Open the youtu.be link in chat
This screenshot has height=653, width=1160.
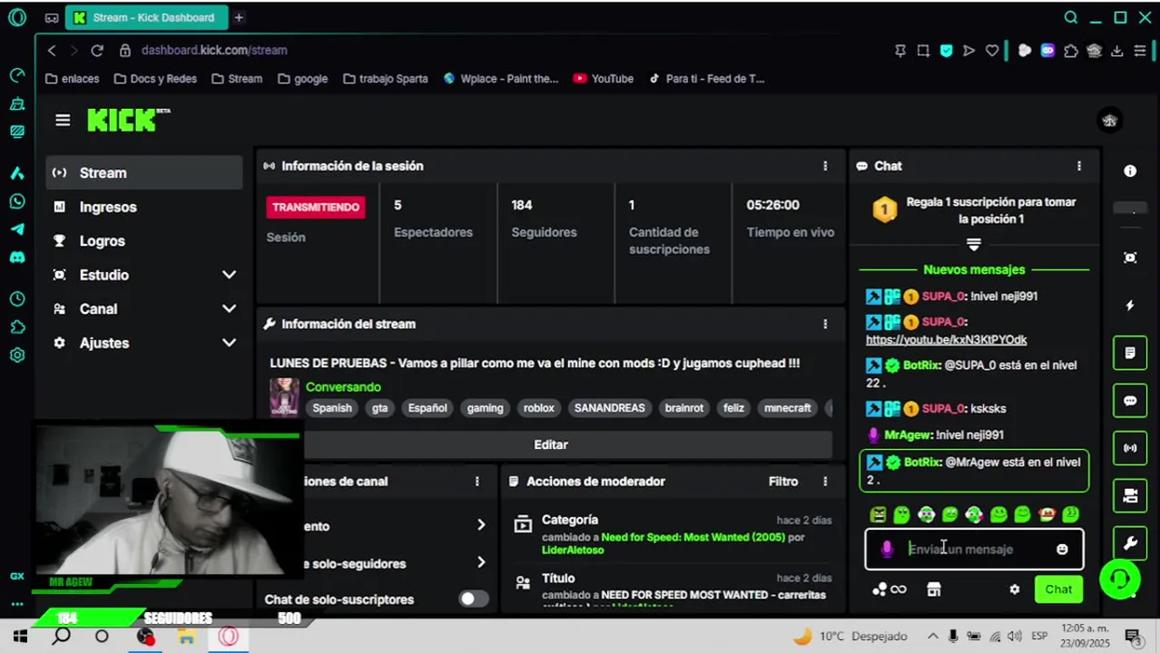pos(946,340)
